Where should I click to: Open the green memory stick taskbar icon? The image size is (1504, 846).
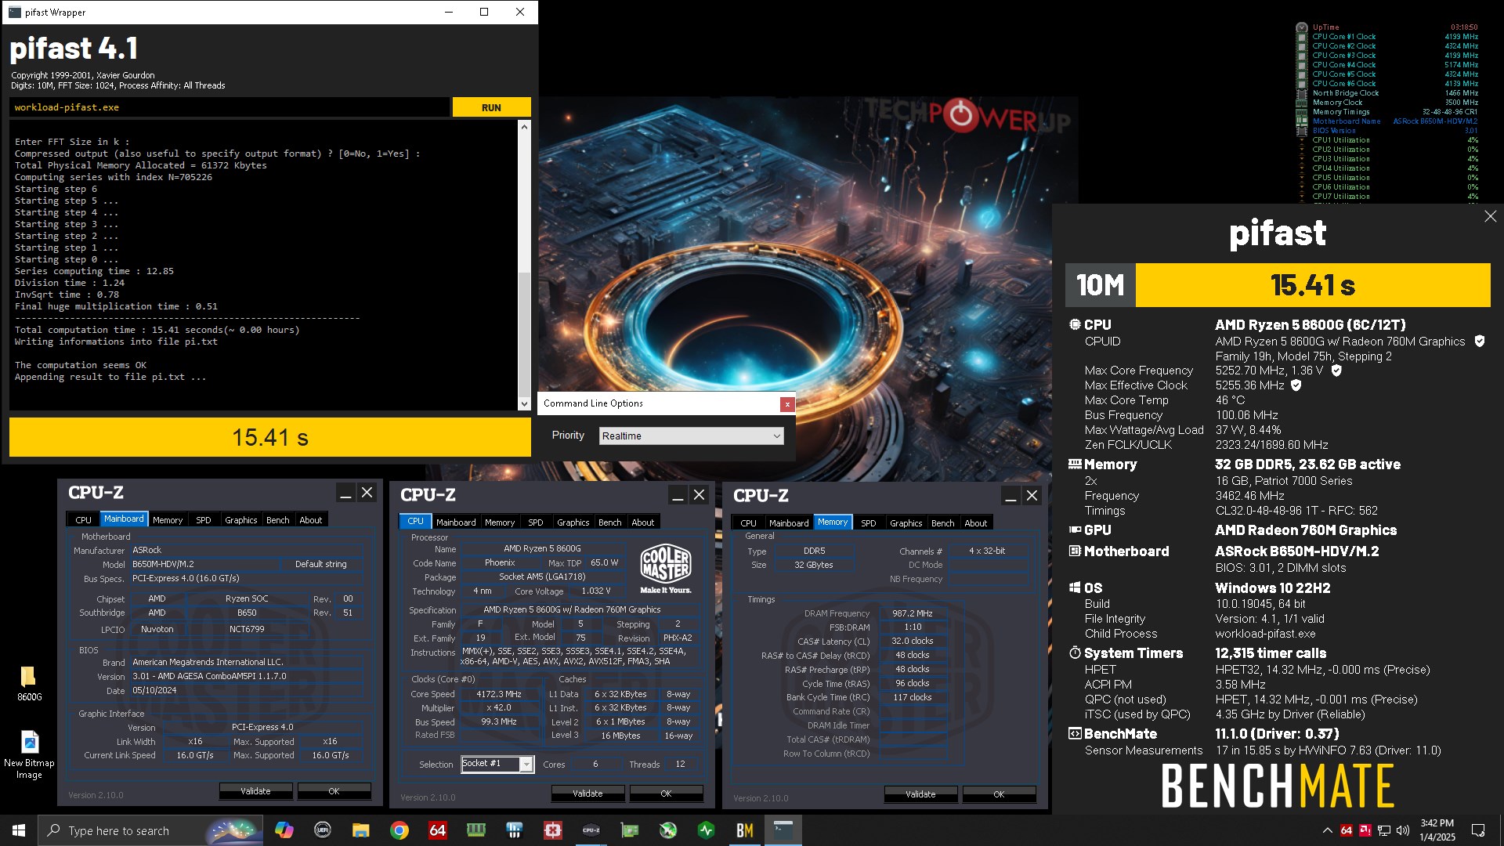476,830
